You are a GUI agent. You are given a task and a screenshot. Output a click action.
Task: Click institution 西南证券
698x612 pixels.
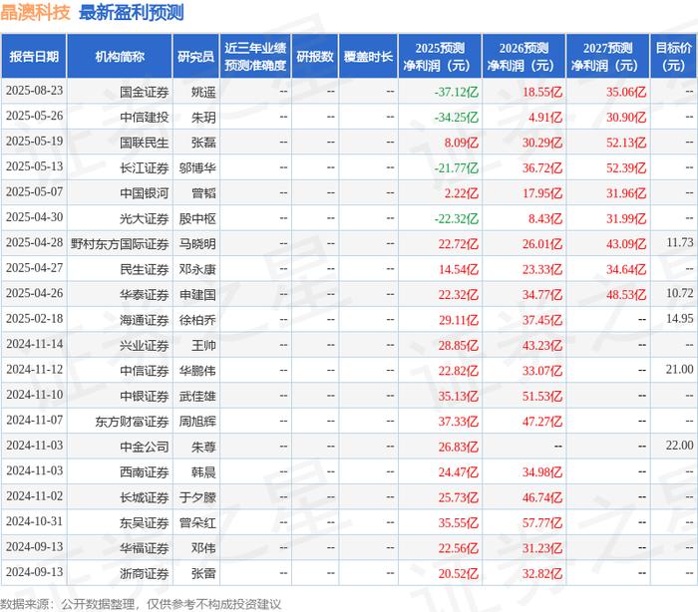(x=145, y=472)
